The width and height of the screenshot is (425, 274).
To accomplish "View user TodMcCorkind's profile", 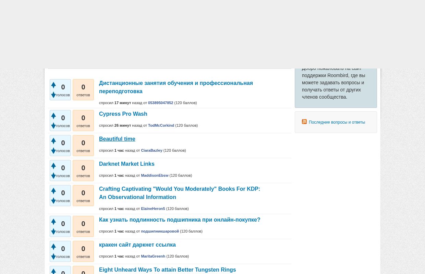I will tap(161, 126).
